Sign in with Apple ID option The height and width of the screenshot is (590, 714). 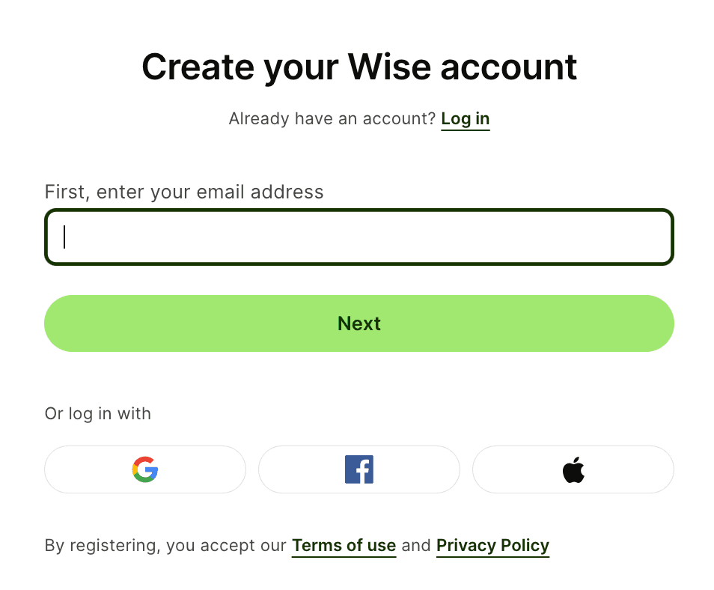[573, 470]
